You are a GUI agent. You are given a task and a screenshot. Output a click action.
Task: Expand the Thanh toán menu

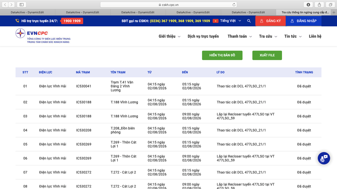240,36
